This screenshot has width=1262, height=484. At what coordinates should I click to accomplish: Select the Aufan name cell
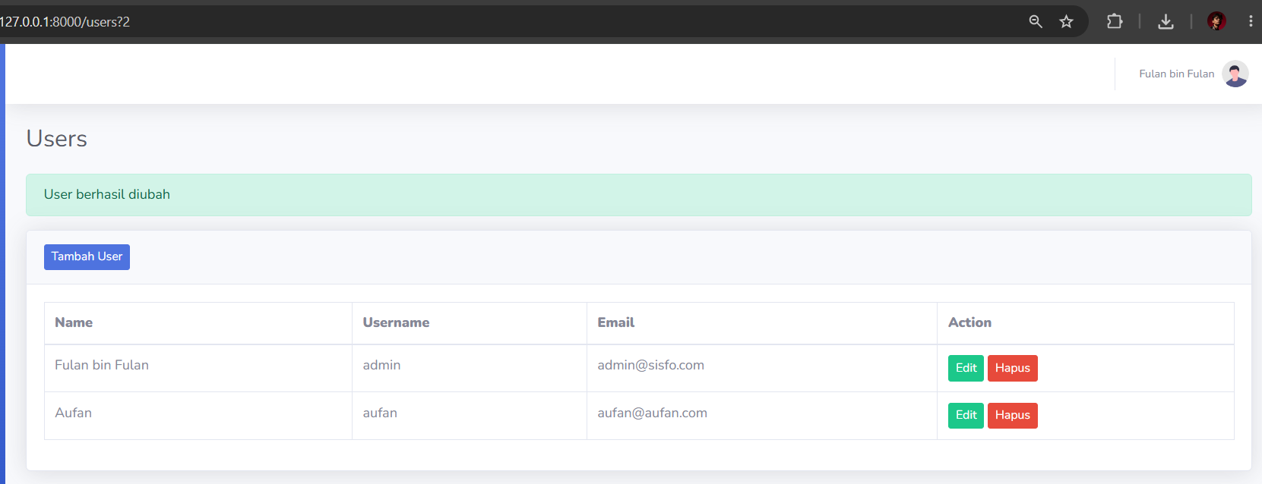198,416
